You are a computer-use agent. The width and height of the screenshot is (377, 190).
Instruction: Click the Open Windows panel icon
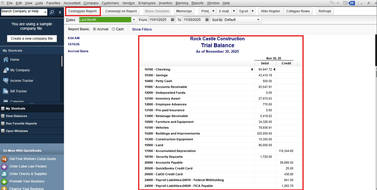[3, 131]
